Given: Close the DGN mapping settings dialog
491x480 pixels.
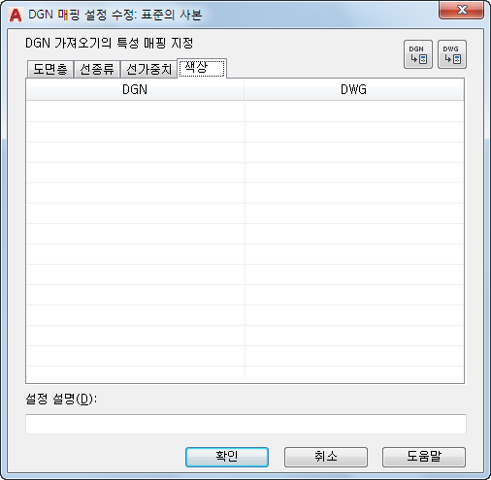Looking at the screenshot, I should click(x=461, y=10).
